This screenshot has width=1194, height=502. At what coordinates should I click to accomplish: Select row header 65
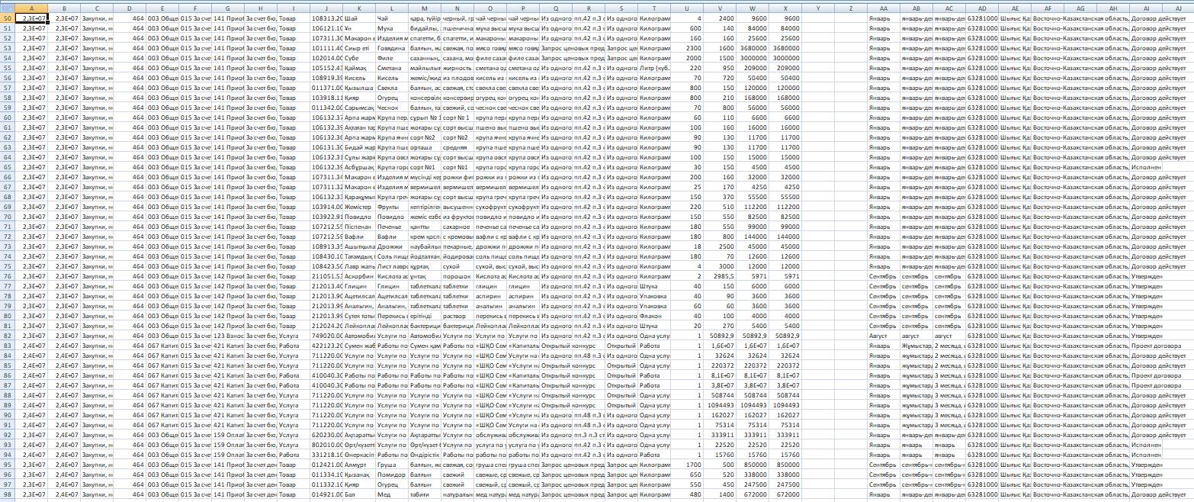(7, 166)
